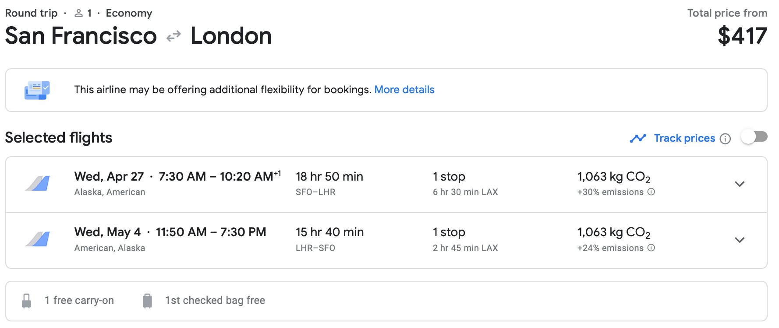
Task: Click the flexible booking tickets icon
Action: 37,90
